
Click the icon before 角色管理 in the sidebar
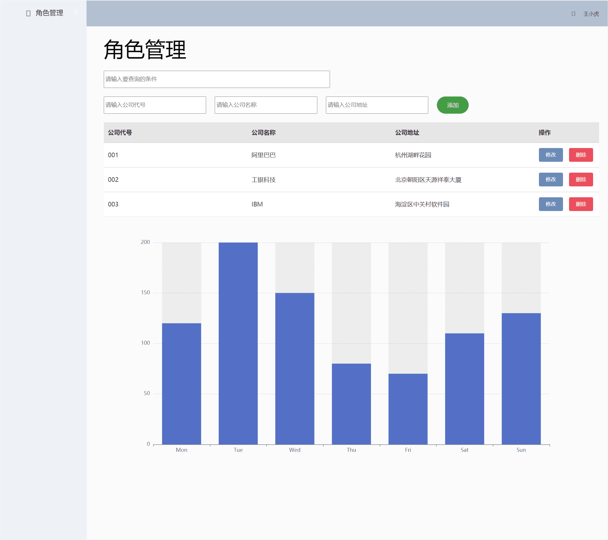coord(28,13)
